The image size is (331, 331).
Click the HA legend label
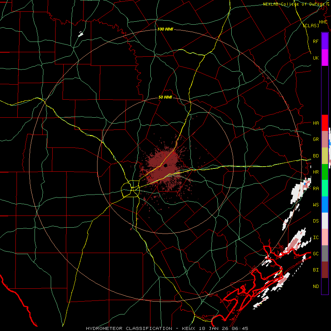point(316,123)
